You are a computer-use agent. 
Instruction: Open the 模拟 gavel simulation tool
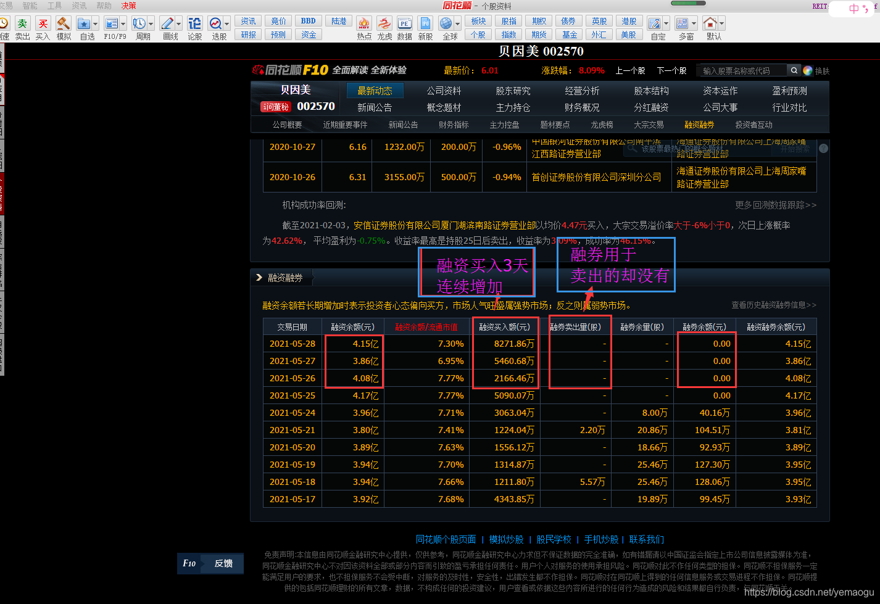[64, 23]
